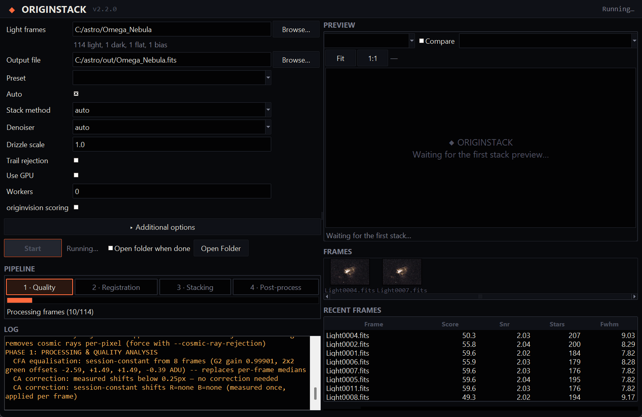The height and width of the screenshot is (417, 642).
Task: Click Browse for Output file
Action: point(296,60)
